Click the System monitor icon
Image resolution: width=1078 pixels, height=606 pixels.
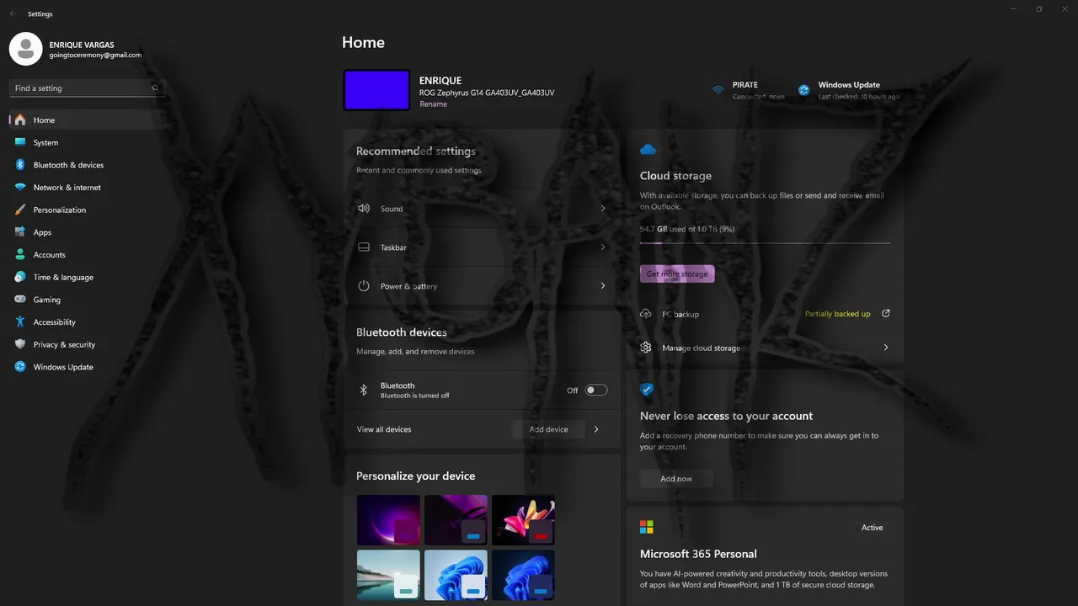(20, 142)
